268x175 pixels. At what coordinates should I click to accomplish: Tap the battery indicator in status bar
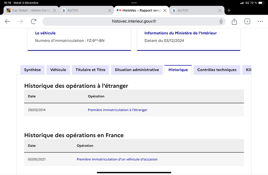pos(261,3)
